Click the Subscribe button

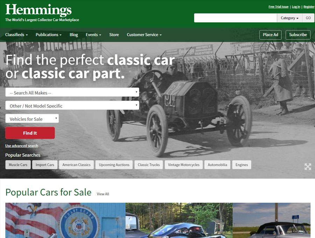coord(298,35)
